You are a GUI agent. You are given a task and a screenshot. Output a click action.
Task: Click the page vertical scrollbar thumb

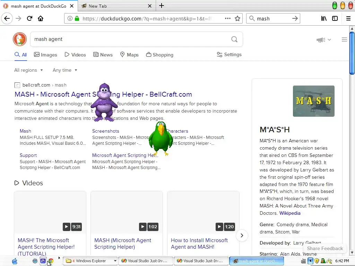(352, 53)
